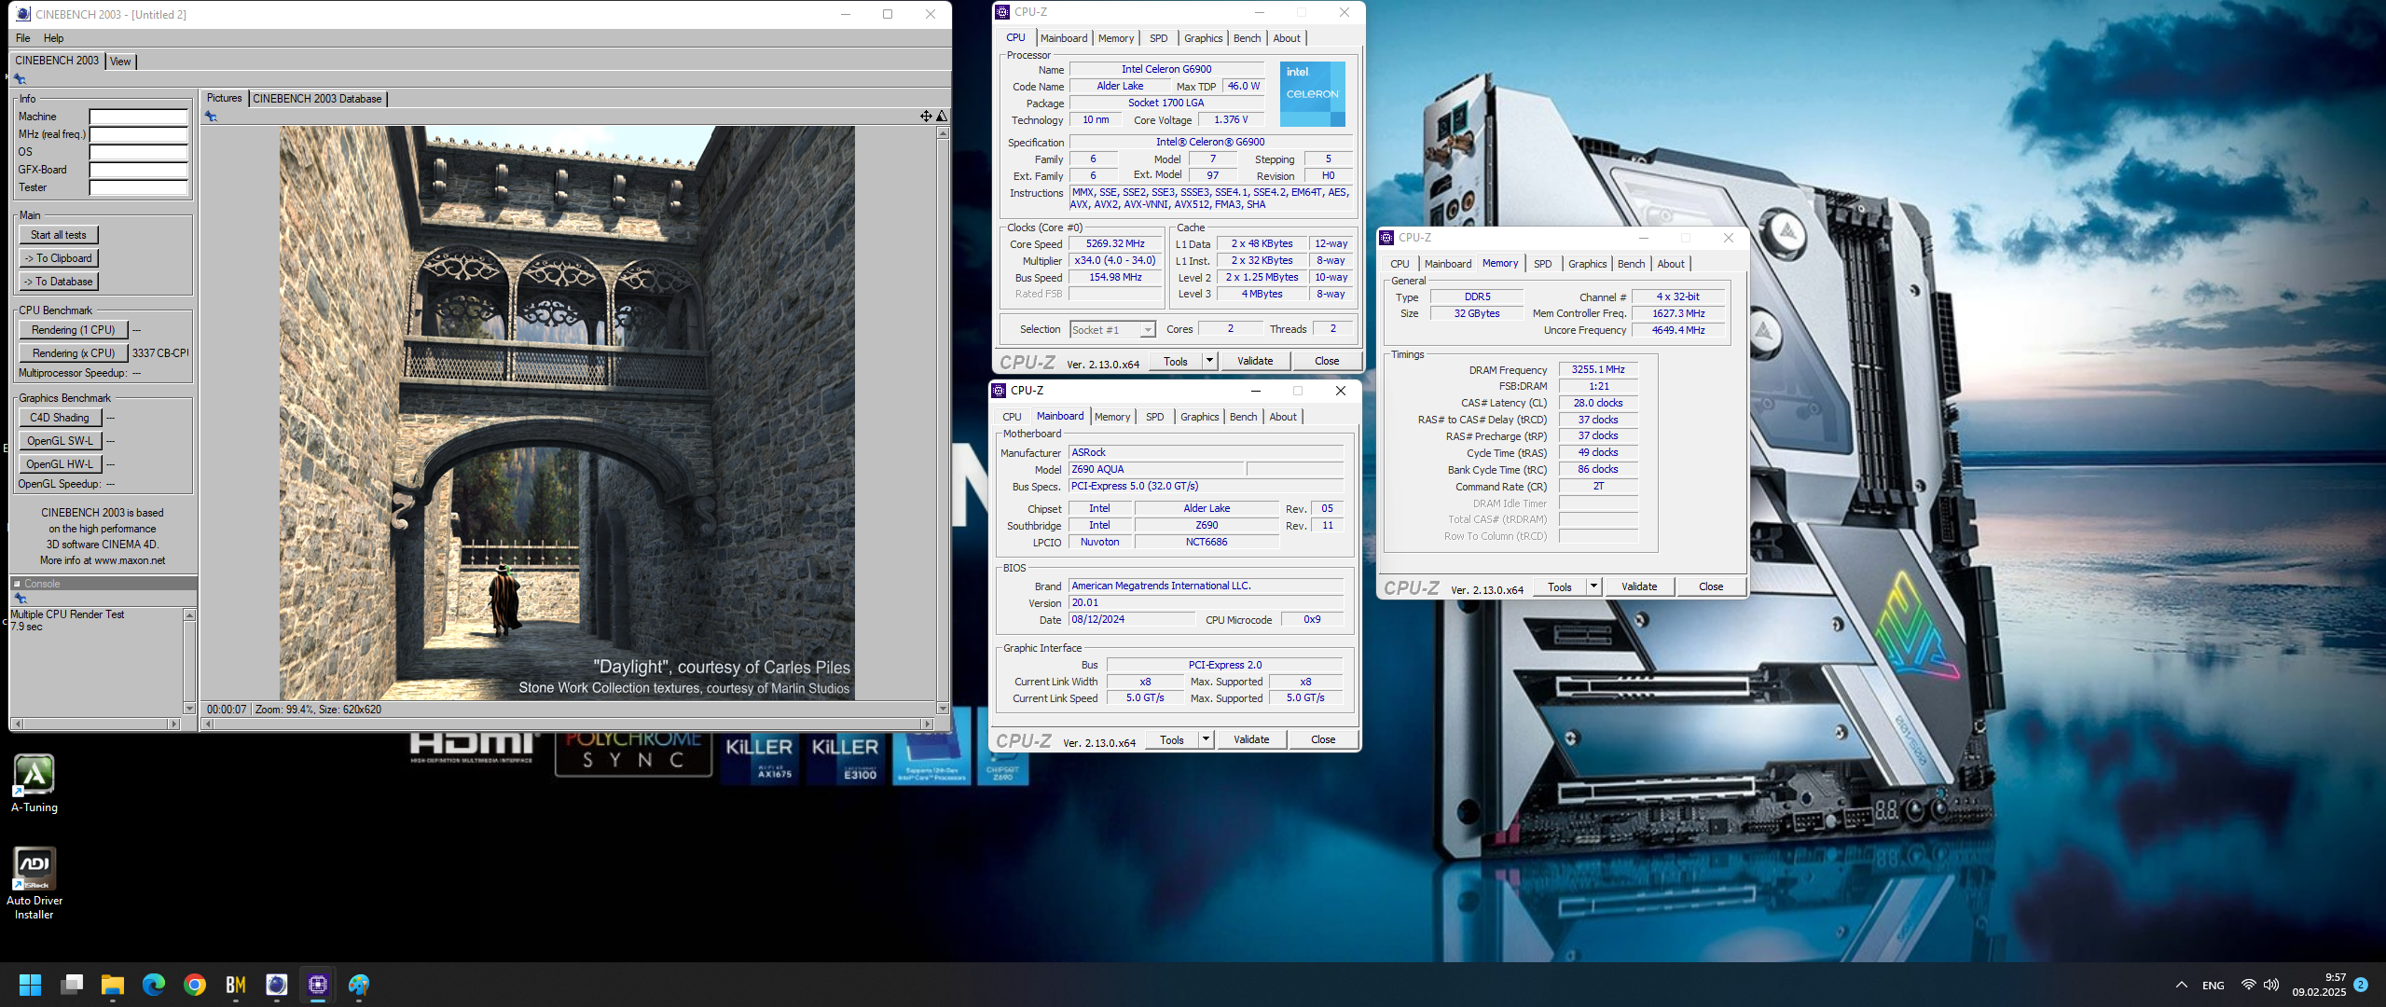Image resolution: width=2386 pixels, height=1007 pixels.
Task: Click the picture panel horizontal scrollbar right arrow
Action: [927, 724]
